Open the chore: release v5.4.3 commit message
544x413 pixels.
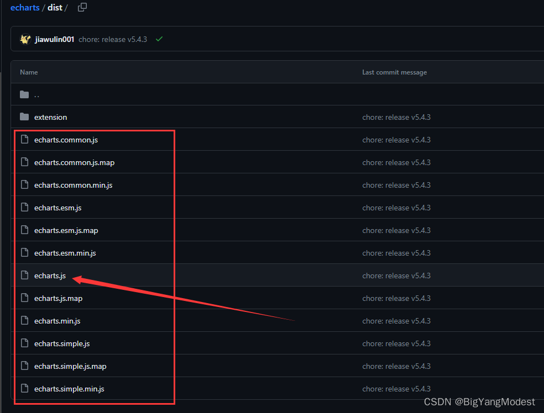(x=113, y=39)
